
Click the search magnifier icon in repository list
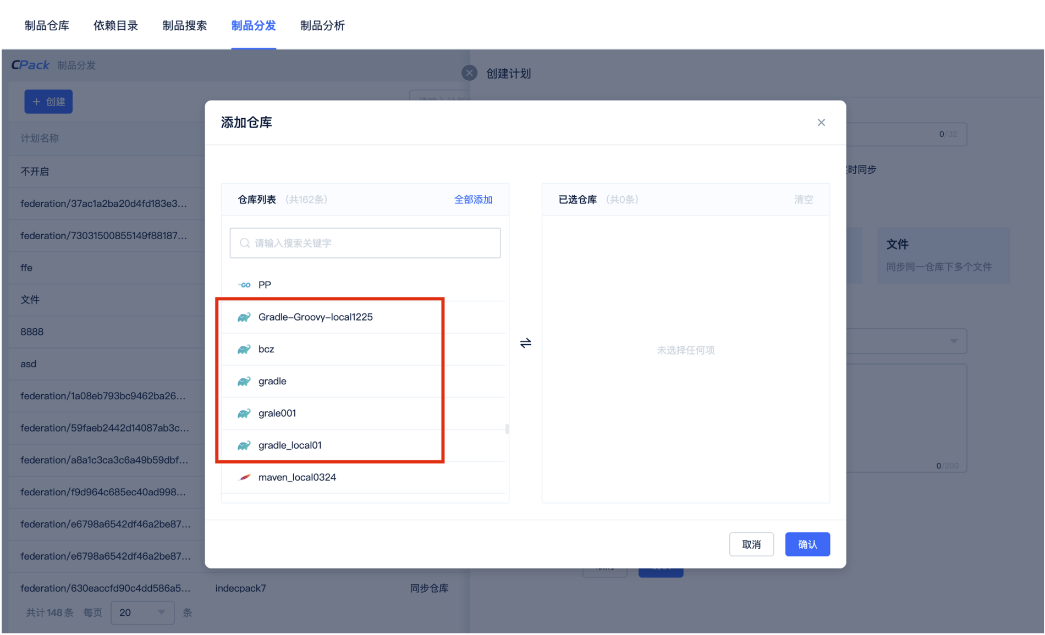245,243
